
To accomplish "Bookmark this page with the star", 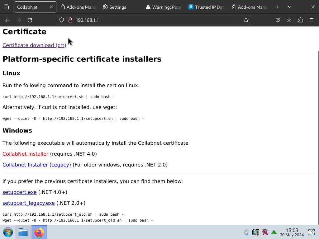I will click(x=246, y=20).
